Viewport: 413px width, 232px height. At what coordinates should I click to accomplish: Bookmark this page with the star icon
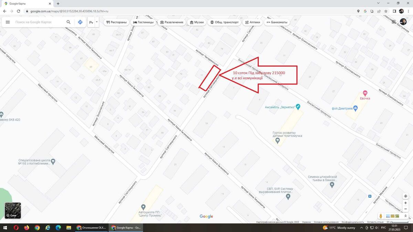(x=386, y=11)
